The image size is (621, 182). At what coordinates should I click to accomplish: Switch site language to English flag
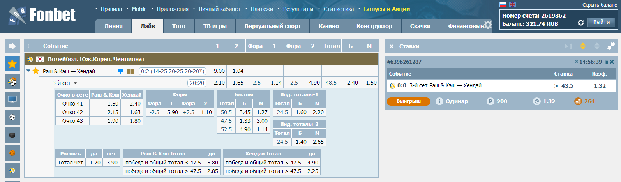tap(512, 5)
